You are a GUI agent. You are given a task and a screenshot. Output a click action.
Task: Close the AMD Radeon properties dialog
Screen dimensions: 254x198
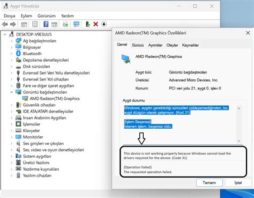coord(248,33)
